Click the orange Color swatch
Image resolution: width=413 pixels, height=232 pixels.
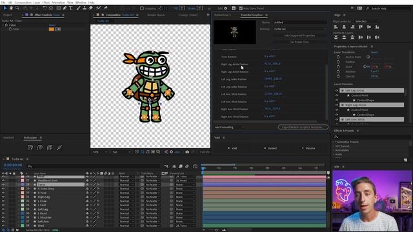point(52,29)
